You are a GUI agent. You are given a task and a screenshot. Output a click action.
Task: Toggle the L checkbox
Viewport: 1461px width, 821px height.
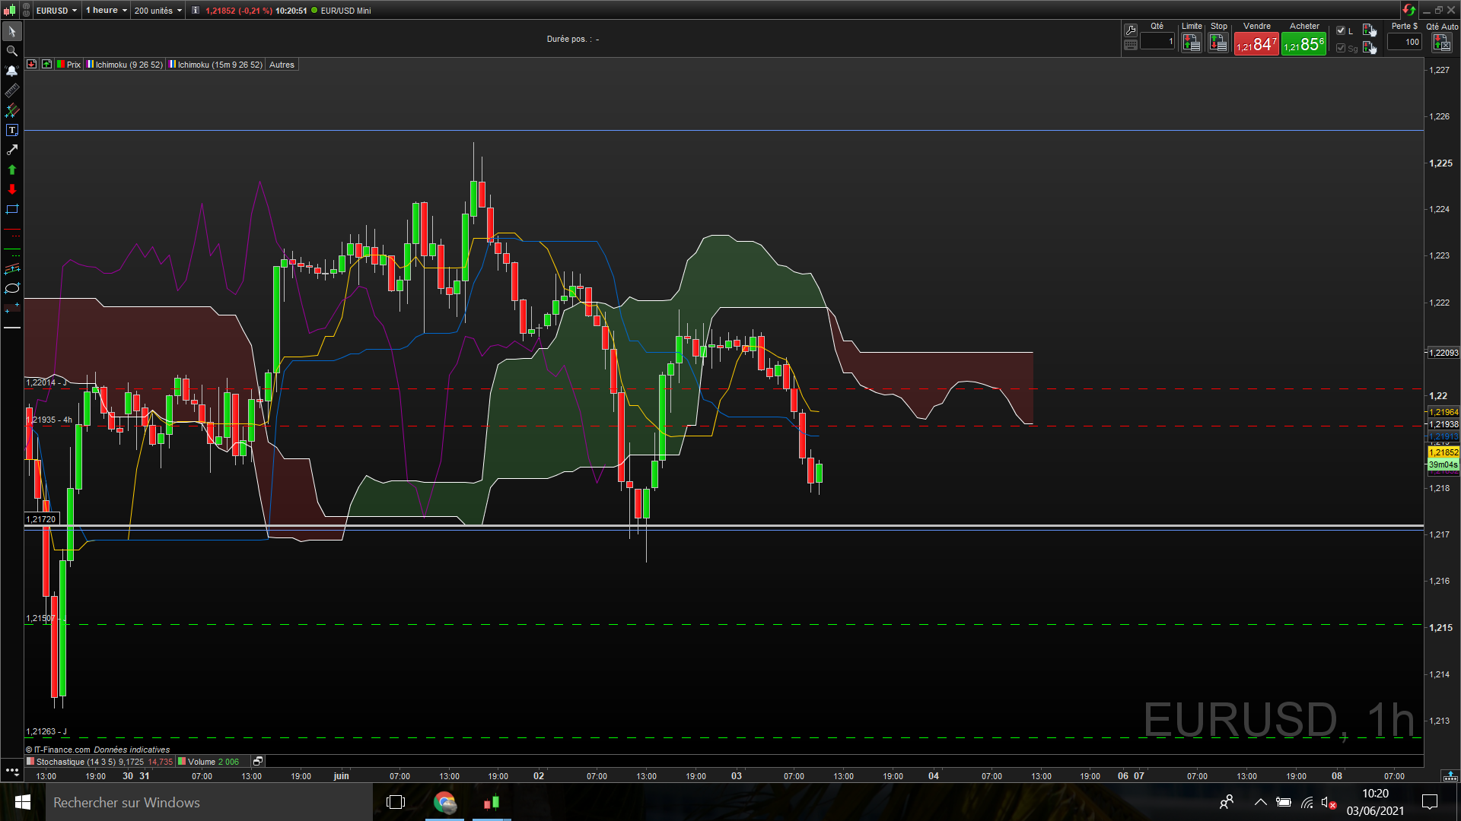[1341, 30]
